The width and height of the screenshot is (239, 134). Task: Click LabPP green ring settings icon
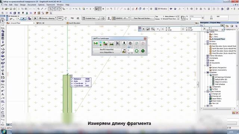point(137,51)
